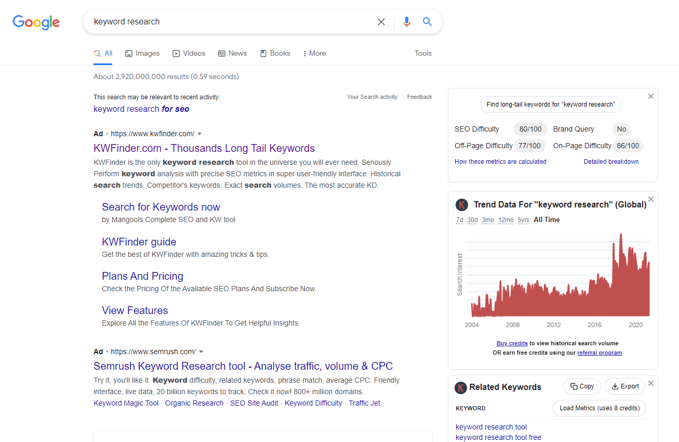679x442 pixels.
Task: Open related keyword keyword research tool free
Action: (499, 437)
